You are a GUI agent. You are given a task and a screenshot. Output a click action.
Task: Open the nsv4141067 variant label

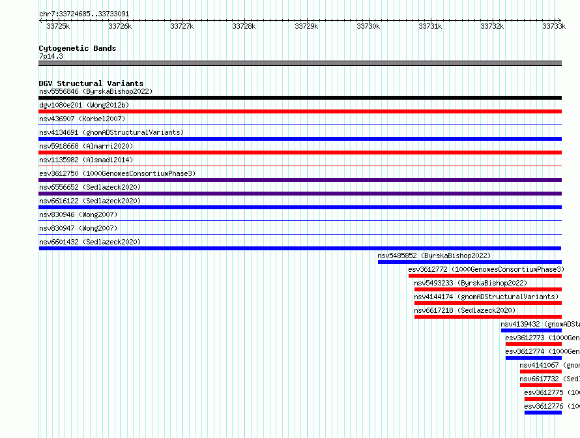click(x=549, y=365)
